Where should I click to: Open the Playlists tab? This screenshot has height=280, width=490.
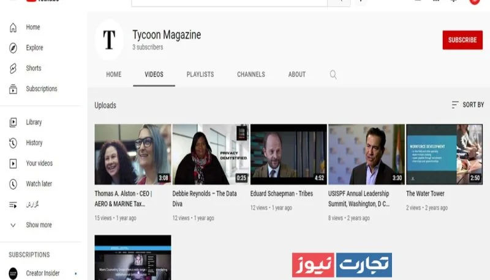coord(200,75)
